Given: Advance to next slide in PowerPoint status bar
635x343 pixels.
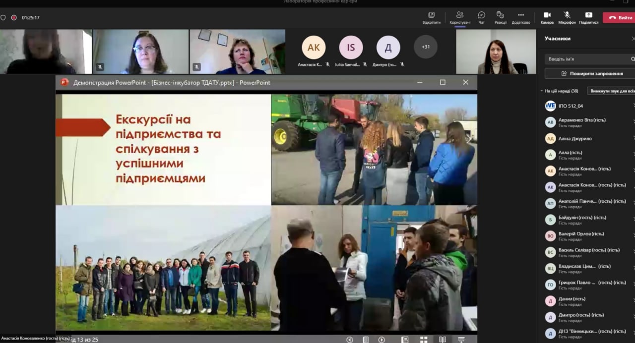Looking at the screenshot, I should (381, 340).
